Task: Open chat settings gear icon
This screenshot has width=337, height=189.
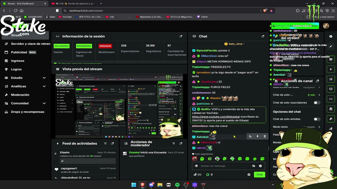Action: (249, 175)
